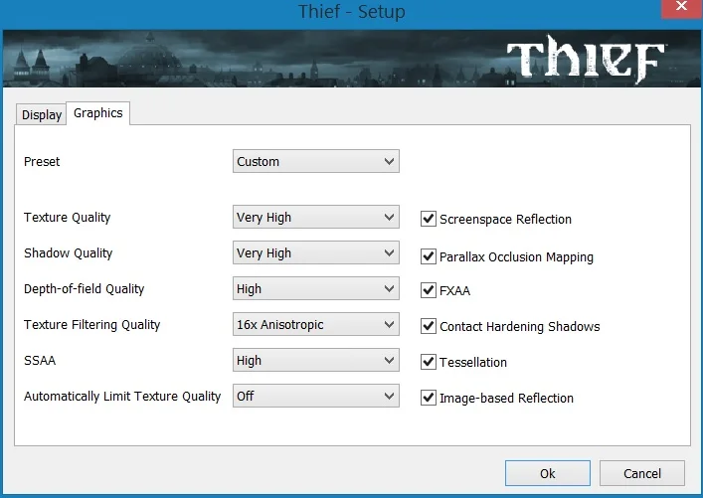The width and height of the screenshot is (703, 498).
Task: Open the Texture Filtering Quality dropdown
Action: 315,324
